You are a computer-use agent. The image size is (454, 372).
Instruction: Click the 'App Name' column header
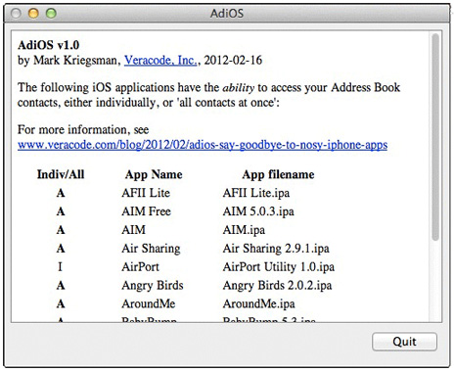pyautogui.click(x=154, y=174)
